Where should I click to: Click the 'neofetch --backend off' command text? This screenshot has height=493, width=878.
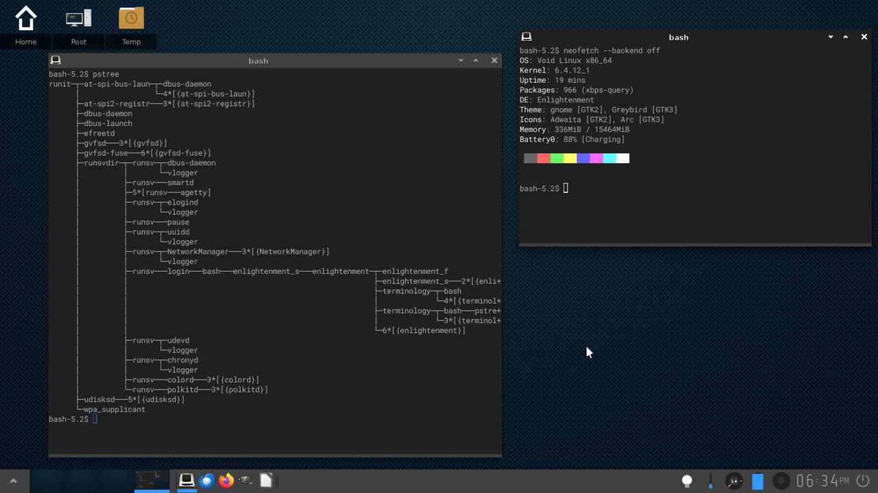click(612, 51)
